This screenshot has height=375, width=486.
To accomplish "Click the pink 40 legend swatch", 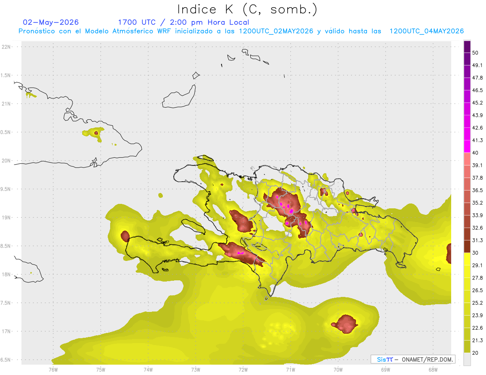I will (x=467, y=158).
